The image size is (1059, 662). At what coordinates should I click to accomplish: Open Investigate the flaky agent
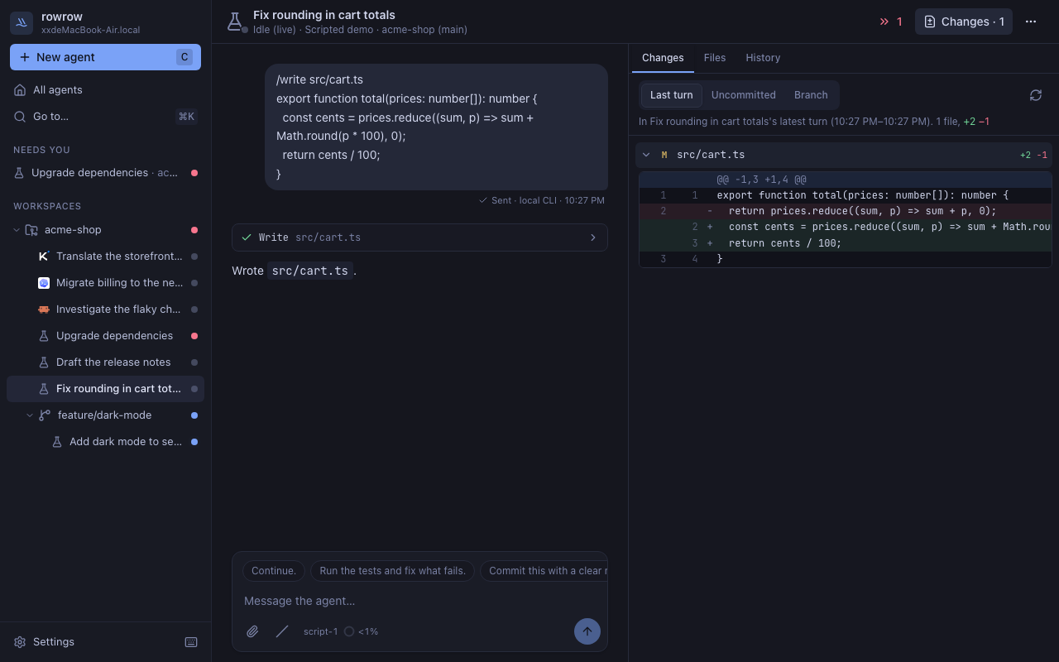pyautogui.click(x=118, y=309)
